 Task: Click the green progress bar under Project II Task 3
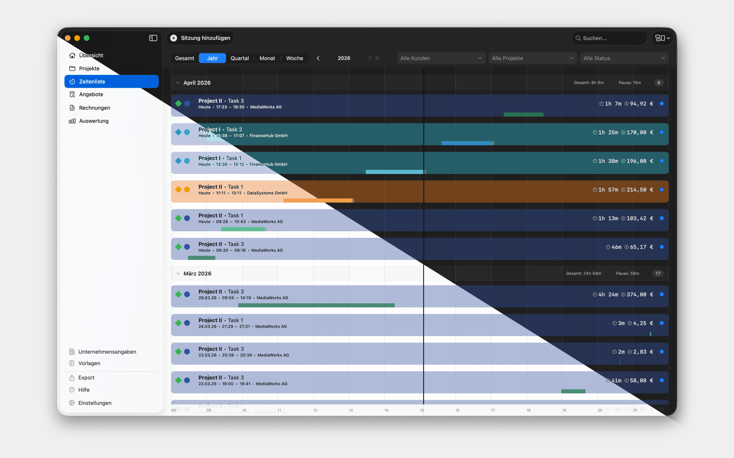click(x=523, y=114)
